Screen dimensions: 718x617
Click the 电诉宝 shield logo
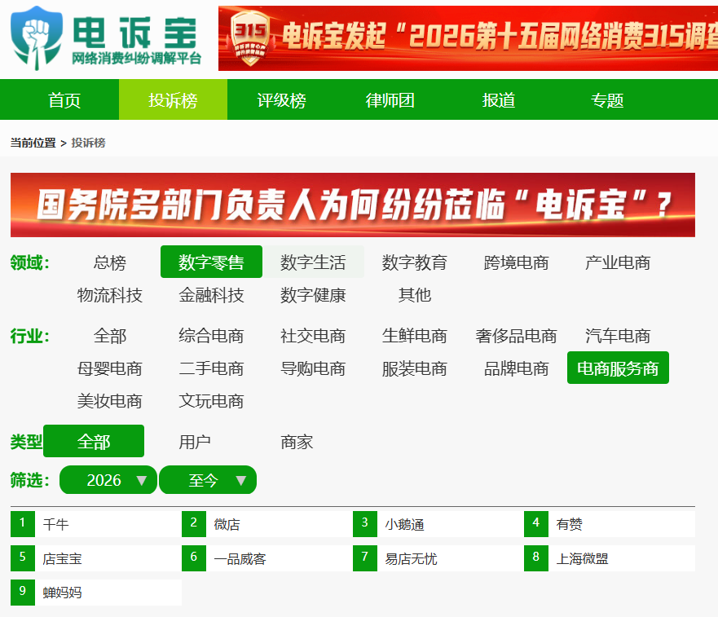[37, 38]
